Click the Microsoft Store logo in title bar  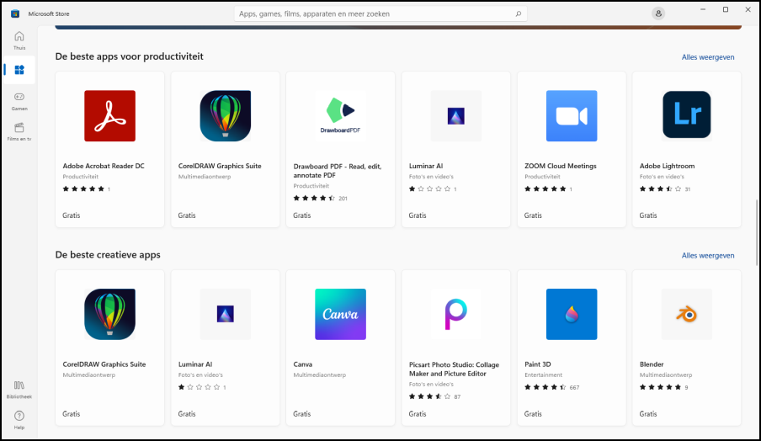tap(15, 13)
